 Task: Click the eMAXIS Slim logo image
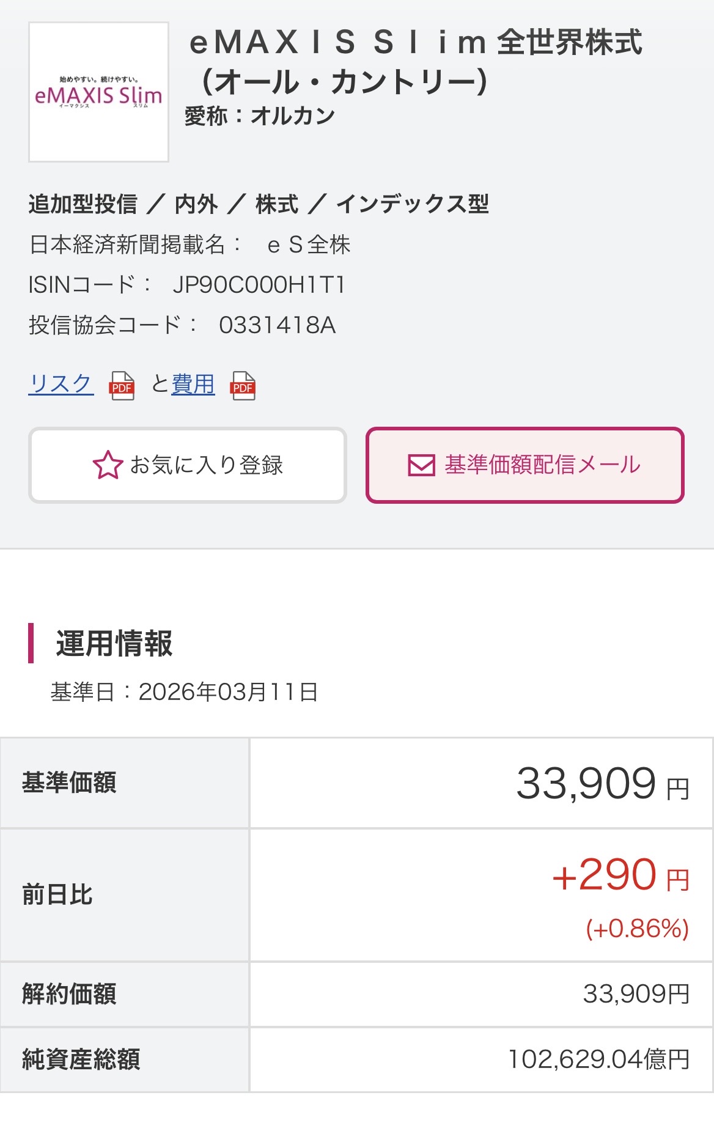[98, 92]
